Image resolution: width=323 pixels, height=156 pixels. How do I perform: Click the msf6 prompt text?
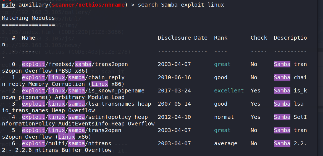point(9,5)
